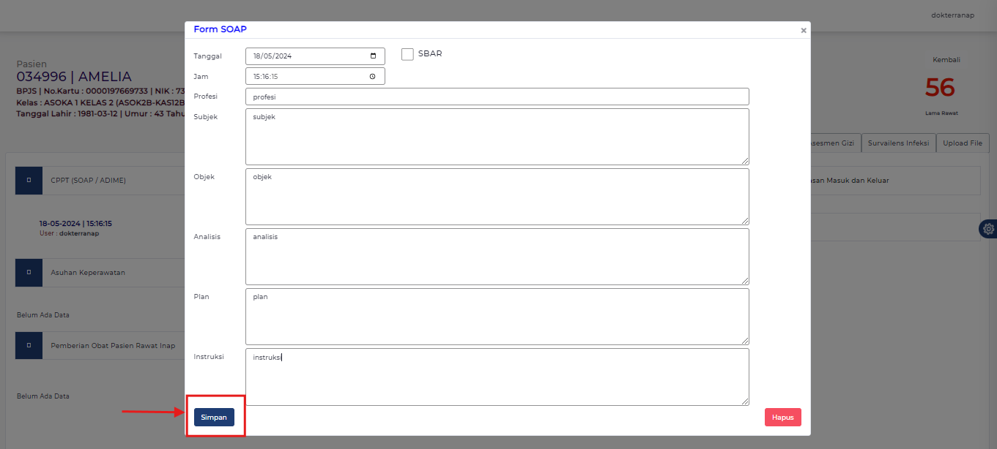Select the Asesmen Gizi tab
This screenshot has height=449, width=997.
tap(831, 143)
